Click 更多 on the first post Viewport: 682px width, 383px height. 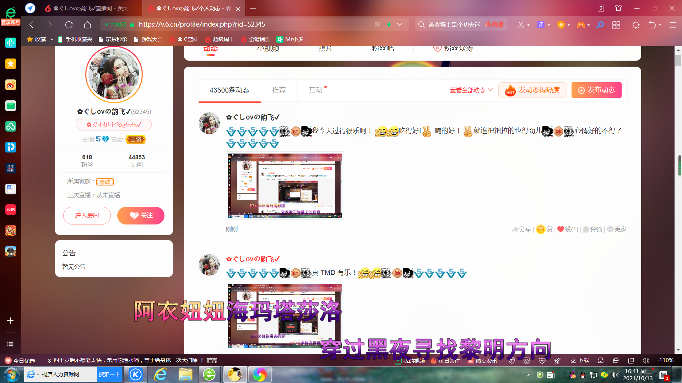coord(617,229)
